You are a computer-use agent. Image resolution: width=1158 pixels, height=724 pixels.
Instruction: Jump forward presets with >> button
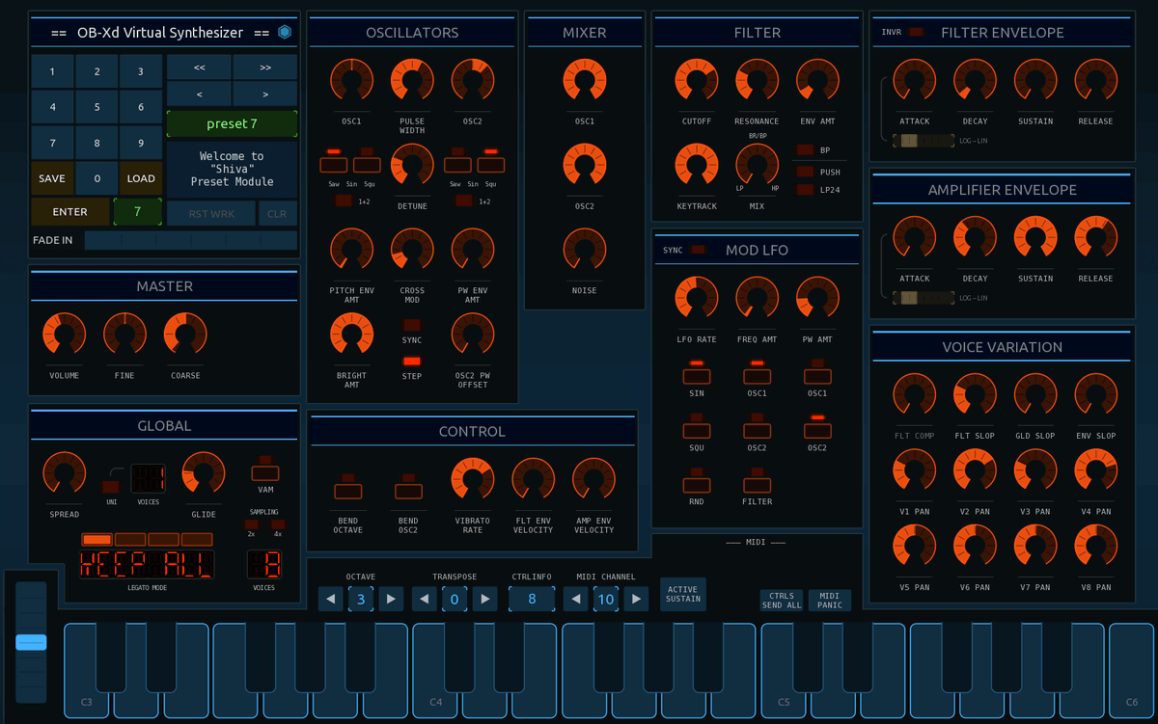click(x=264, y=67)
